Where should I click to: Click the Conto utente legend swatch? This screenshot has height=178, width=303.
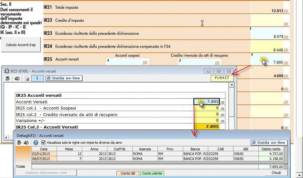coord(152,173)
